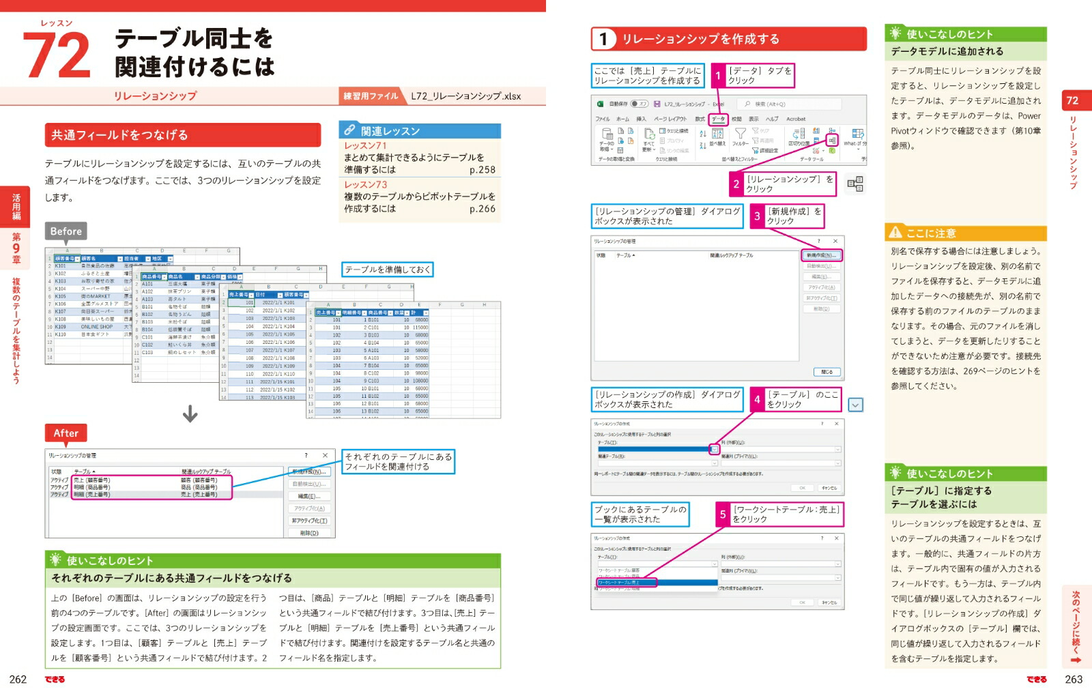Open 関連列 (プライマリ)(L) dropdown in step 4 dialog

click(x=838, y=463)
